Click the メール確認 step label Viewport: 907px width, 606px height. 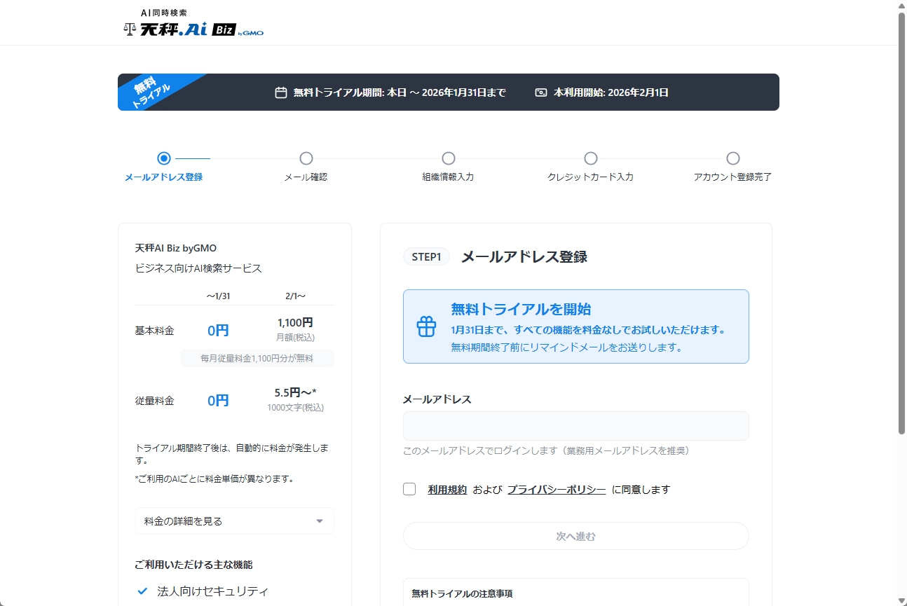point(306,177)
